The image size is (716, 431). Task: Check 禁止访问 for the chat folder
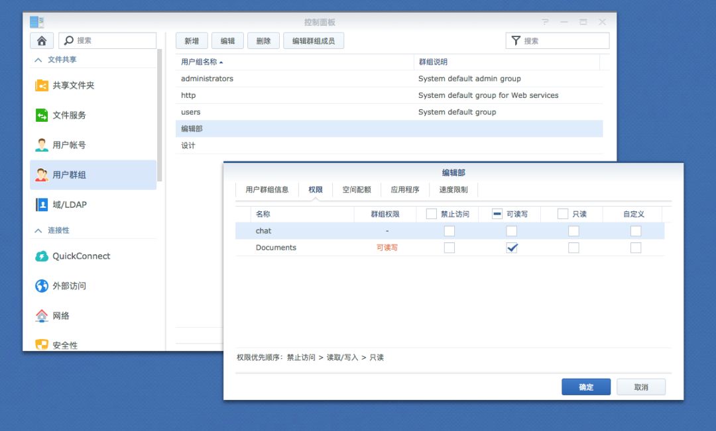(x=449, y=231)
